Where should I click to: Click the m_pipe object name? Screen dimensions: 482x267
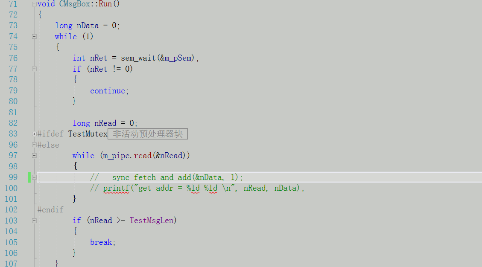(x=116, y=156)
